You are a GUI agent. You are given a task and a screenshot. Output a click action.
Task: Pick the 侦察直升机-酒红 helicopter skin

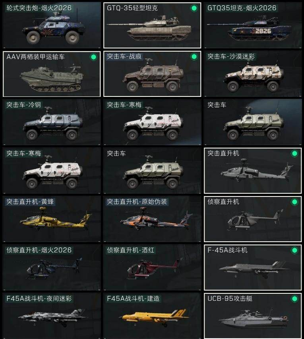click(x=152, y=268)
